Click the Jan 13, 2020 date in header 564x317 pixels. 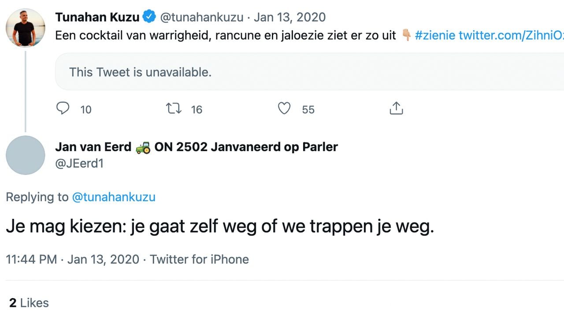(289, 17)
